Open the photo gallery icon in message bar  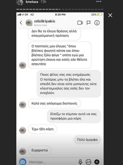pos(89,162)
